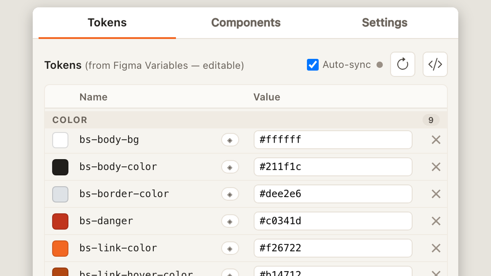The height and width of the screenshot is (276, 491).
Task: Click the variable link icon for bs-body-color
Action: [x=230, y=167]
